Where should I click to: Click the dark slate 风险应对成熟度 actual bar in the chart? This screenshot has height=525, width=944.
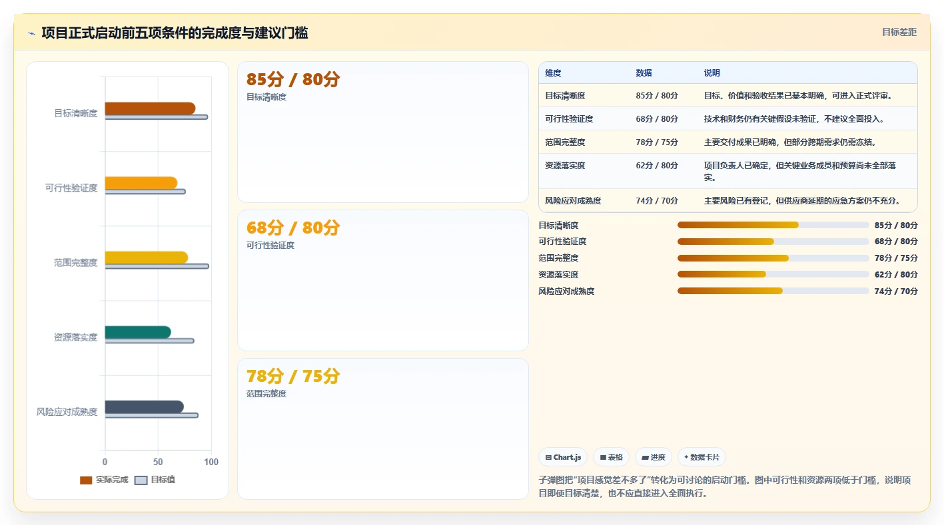click(145, 407)
